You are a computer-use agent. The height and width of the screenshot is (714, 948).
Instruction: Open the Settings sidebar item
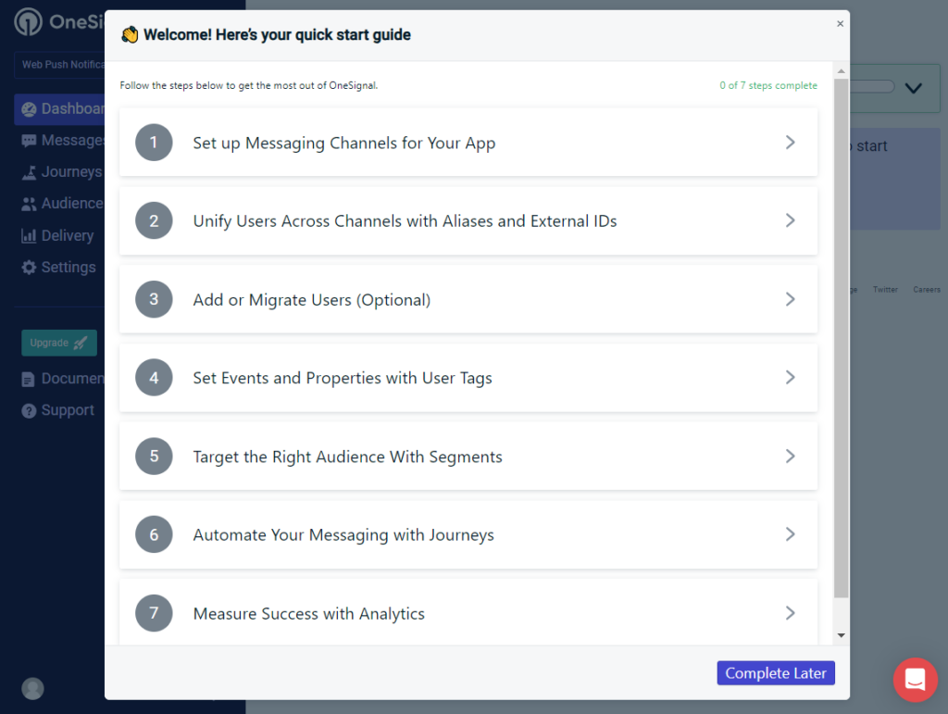point(59,268)
